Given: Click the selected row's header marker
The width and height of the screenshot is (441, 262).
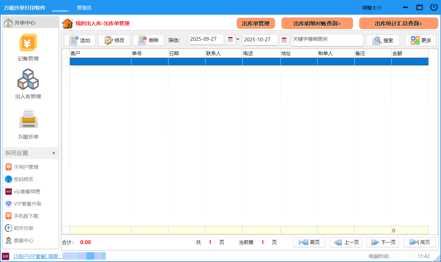Looking at the screenshot, I should 66,61.
